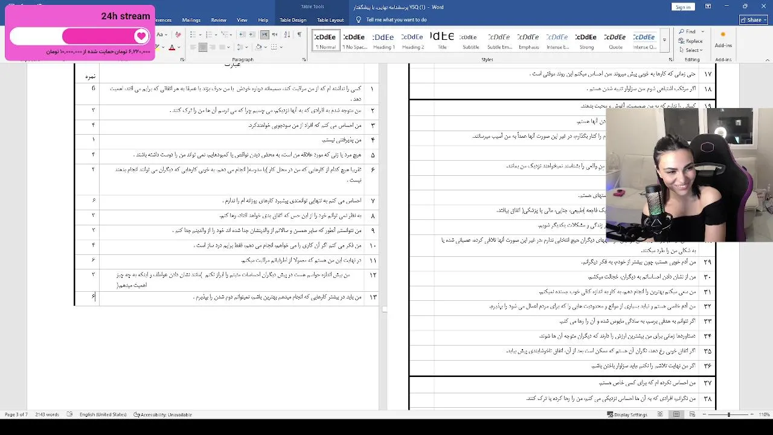The width and height of the screenshot is (773, 435).
Task: Click the spelling proofing icon in status bar
Action: pos(69,414)
